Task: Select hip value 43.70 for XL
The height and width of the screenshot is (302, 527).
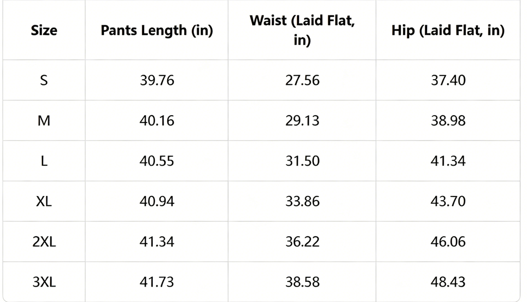Action: pos(448,201)
